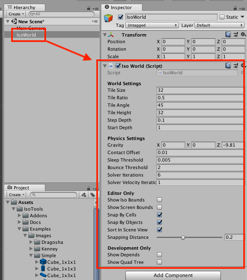The height and width of the screenshot is (280, 247).
Task: Collapse the IsoTools folder
Action: coord(14,209)
